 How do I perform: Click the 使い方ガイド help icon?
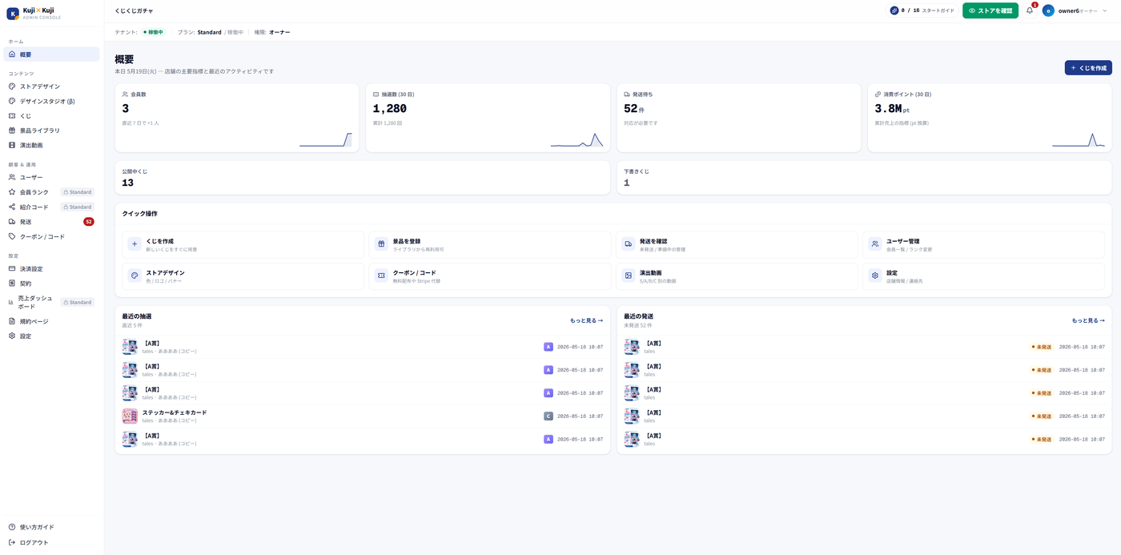point(12,527)
